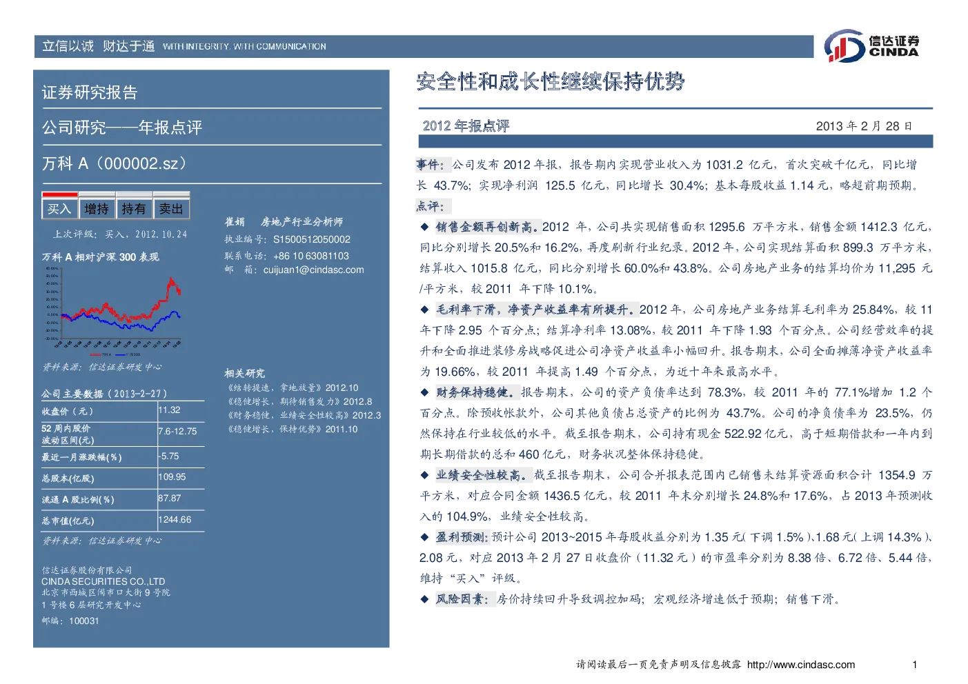968x684 pixels.
Task: Click analyst name 崔娟 房地产行业分析师
Action: pyautogui.click(x=284, y=222)
